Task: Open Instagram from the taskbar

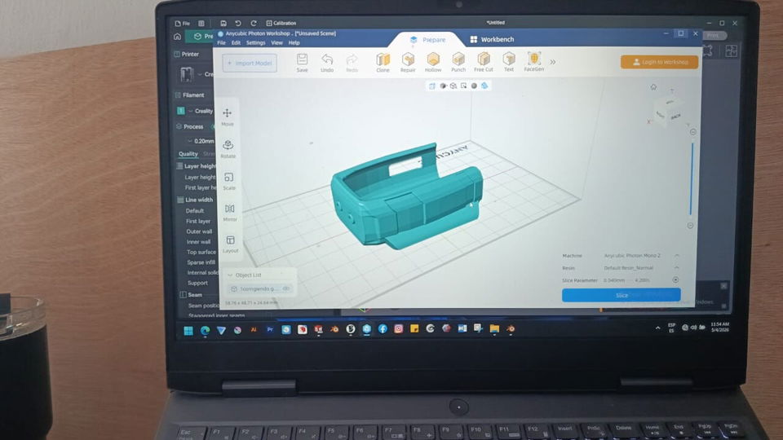Action: point(399,328)
